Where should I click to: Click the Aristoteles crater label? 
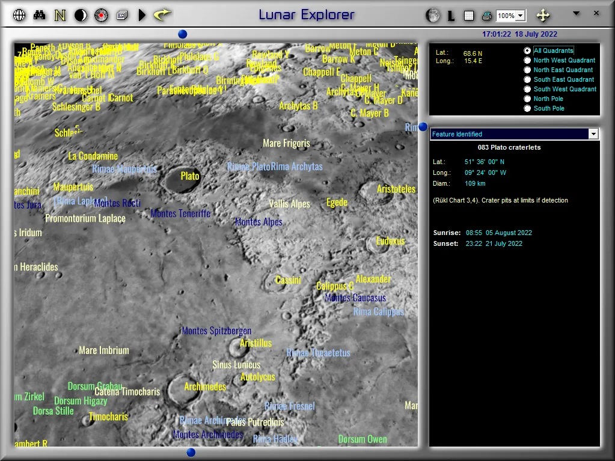point(396,189)
